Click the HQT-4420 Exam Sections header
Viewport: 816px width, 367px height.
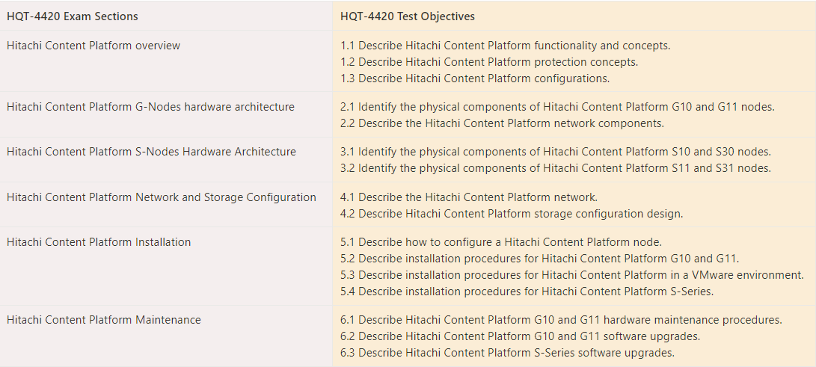coord(73,16)
